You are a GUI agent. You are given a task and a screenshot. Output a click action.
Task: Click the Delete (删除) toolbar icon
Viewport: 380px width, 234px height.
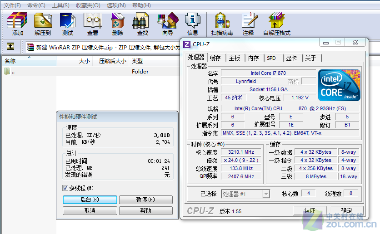click(x=118, y=20)
